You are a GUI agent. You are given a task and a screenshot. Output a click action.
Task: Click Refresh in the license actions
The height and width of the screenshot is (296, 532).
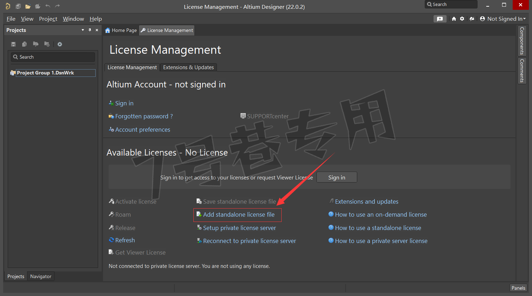coord(125,240)
